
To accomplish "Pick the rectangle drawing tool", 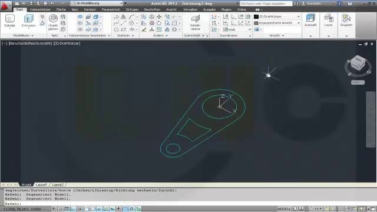I will click(x=124, y=29).
